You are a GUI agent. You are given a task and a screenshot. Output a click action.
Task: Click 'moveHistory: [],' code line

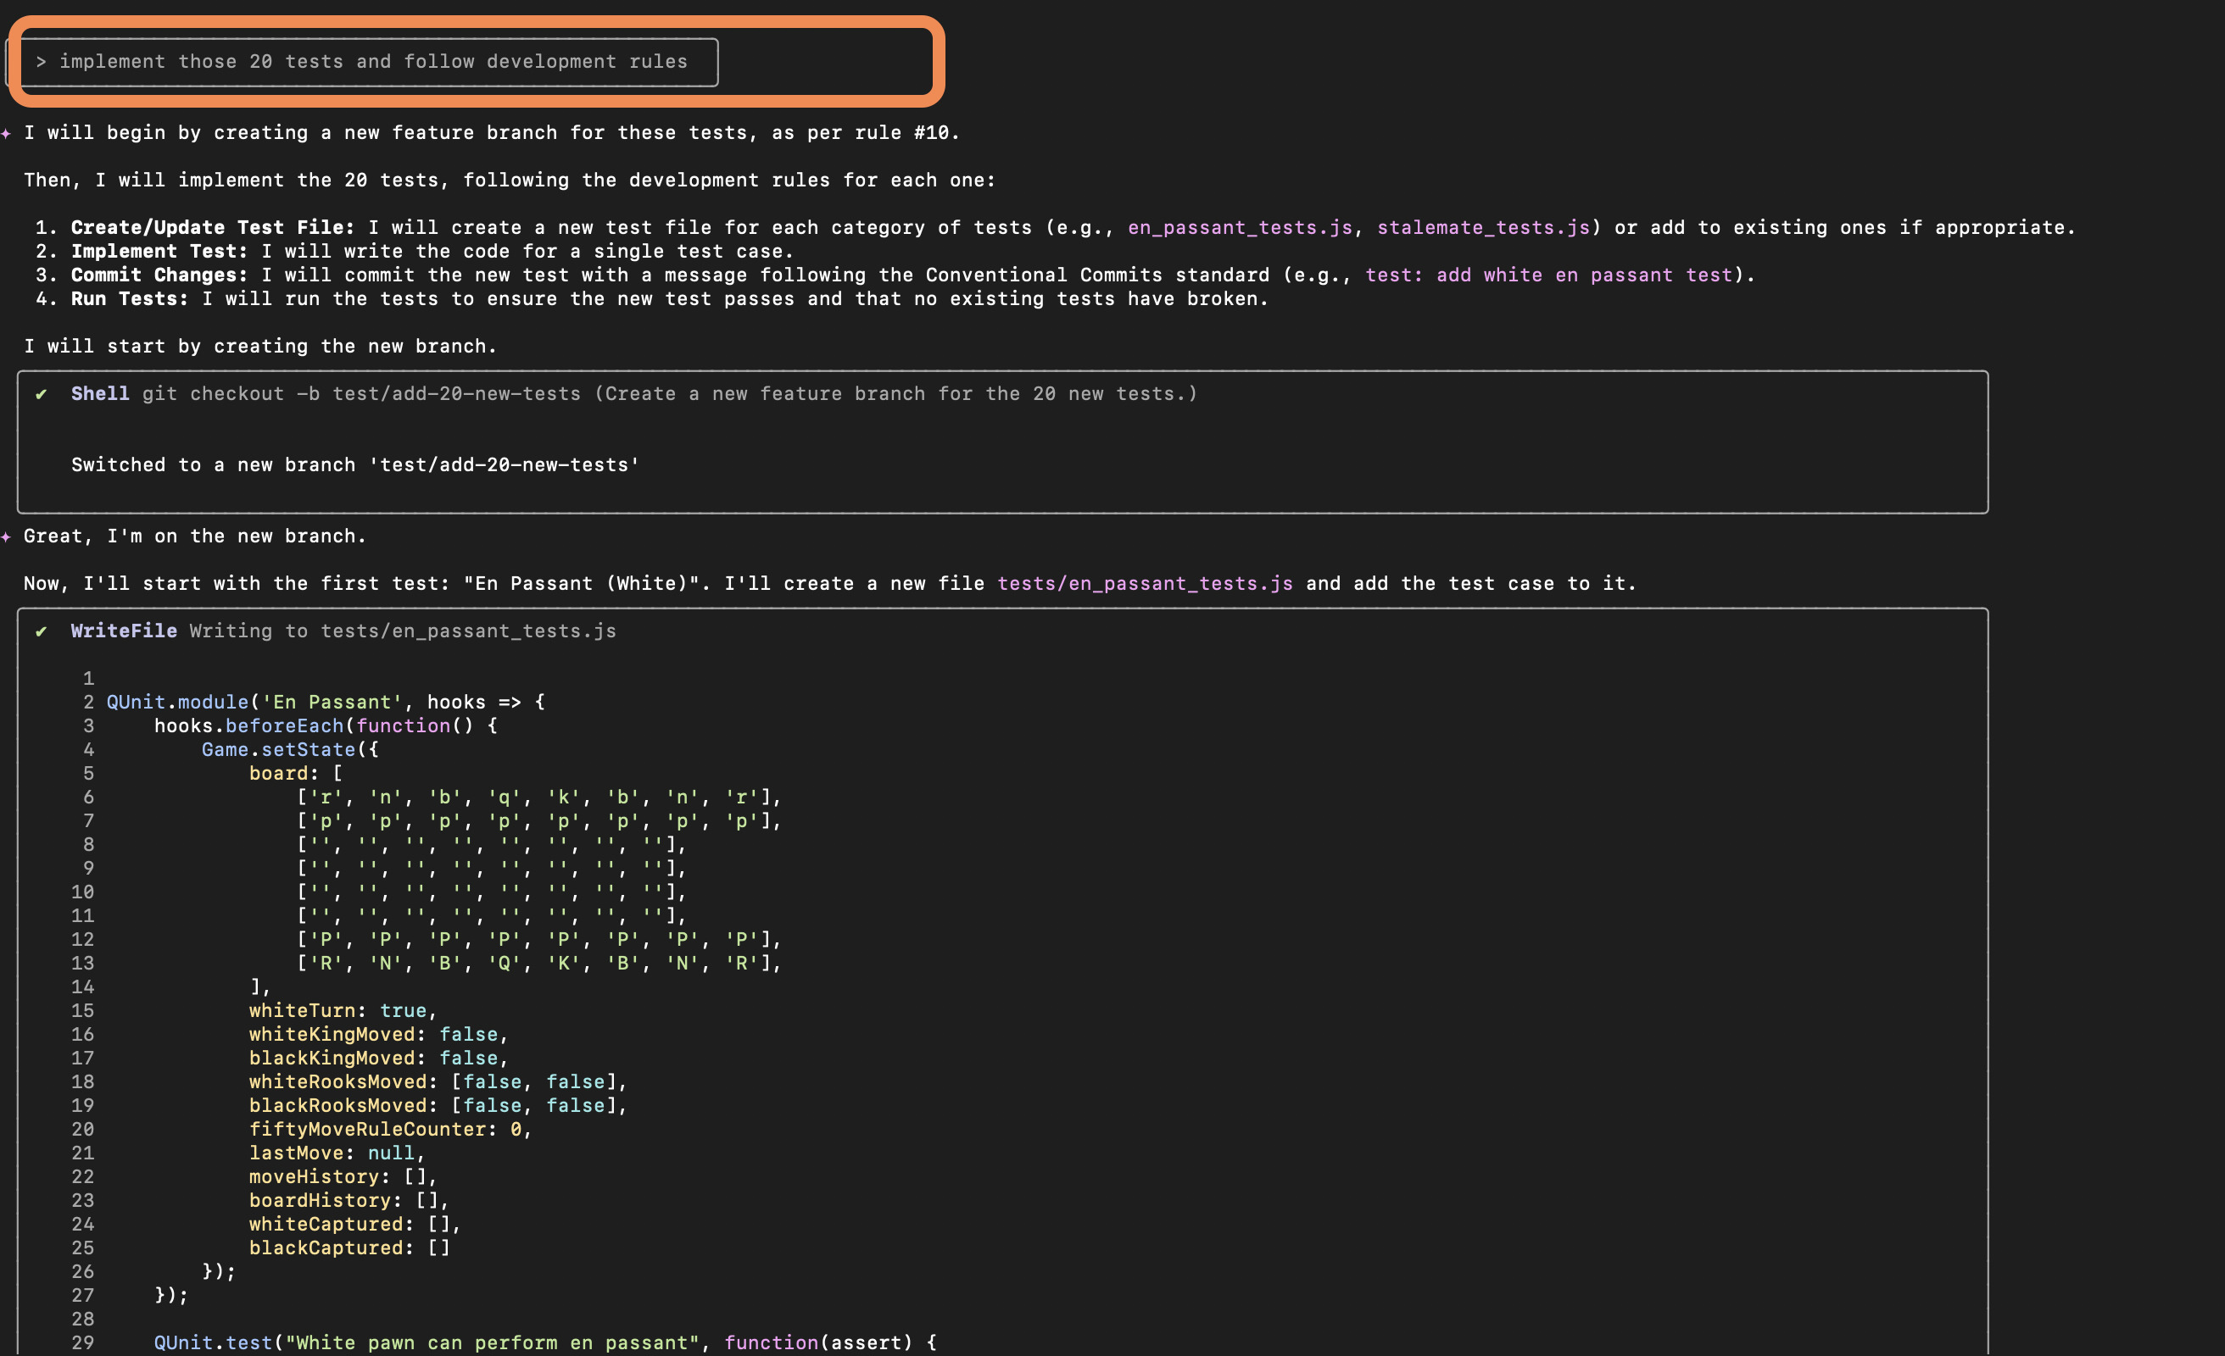pyautogui.click(x=343, y=1177)
